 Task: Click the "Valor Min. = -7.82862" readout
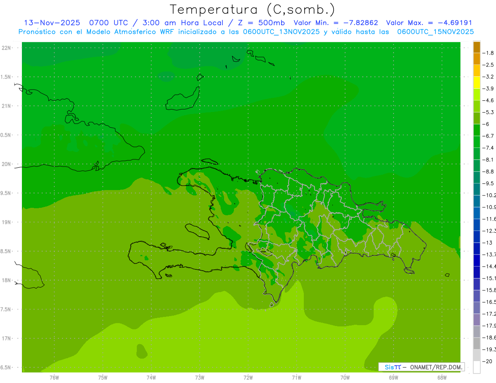[336, 23]
